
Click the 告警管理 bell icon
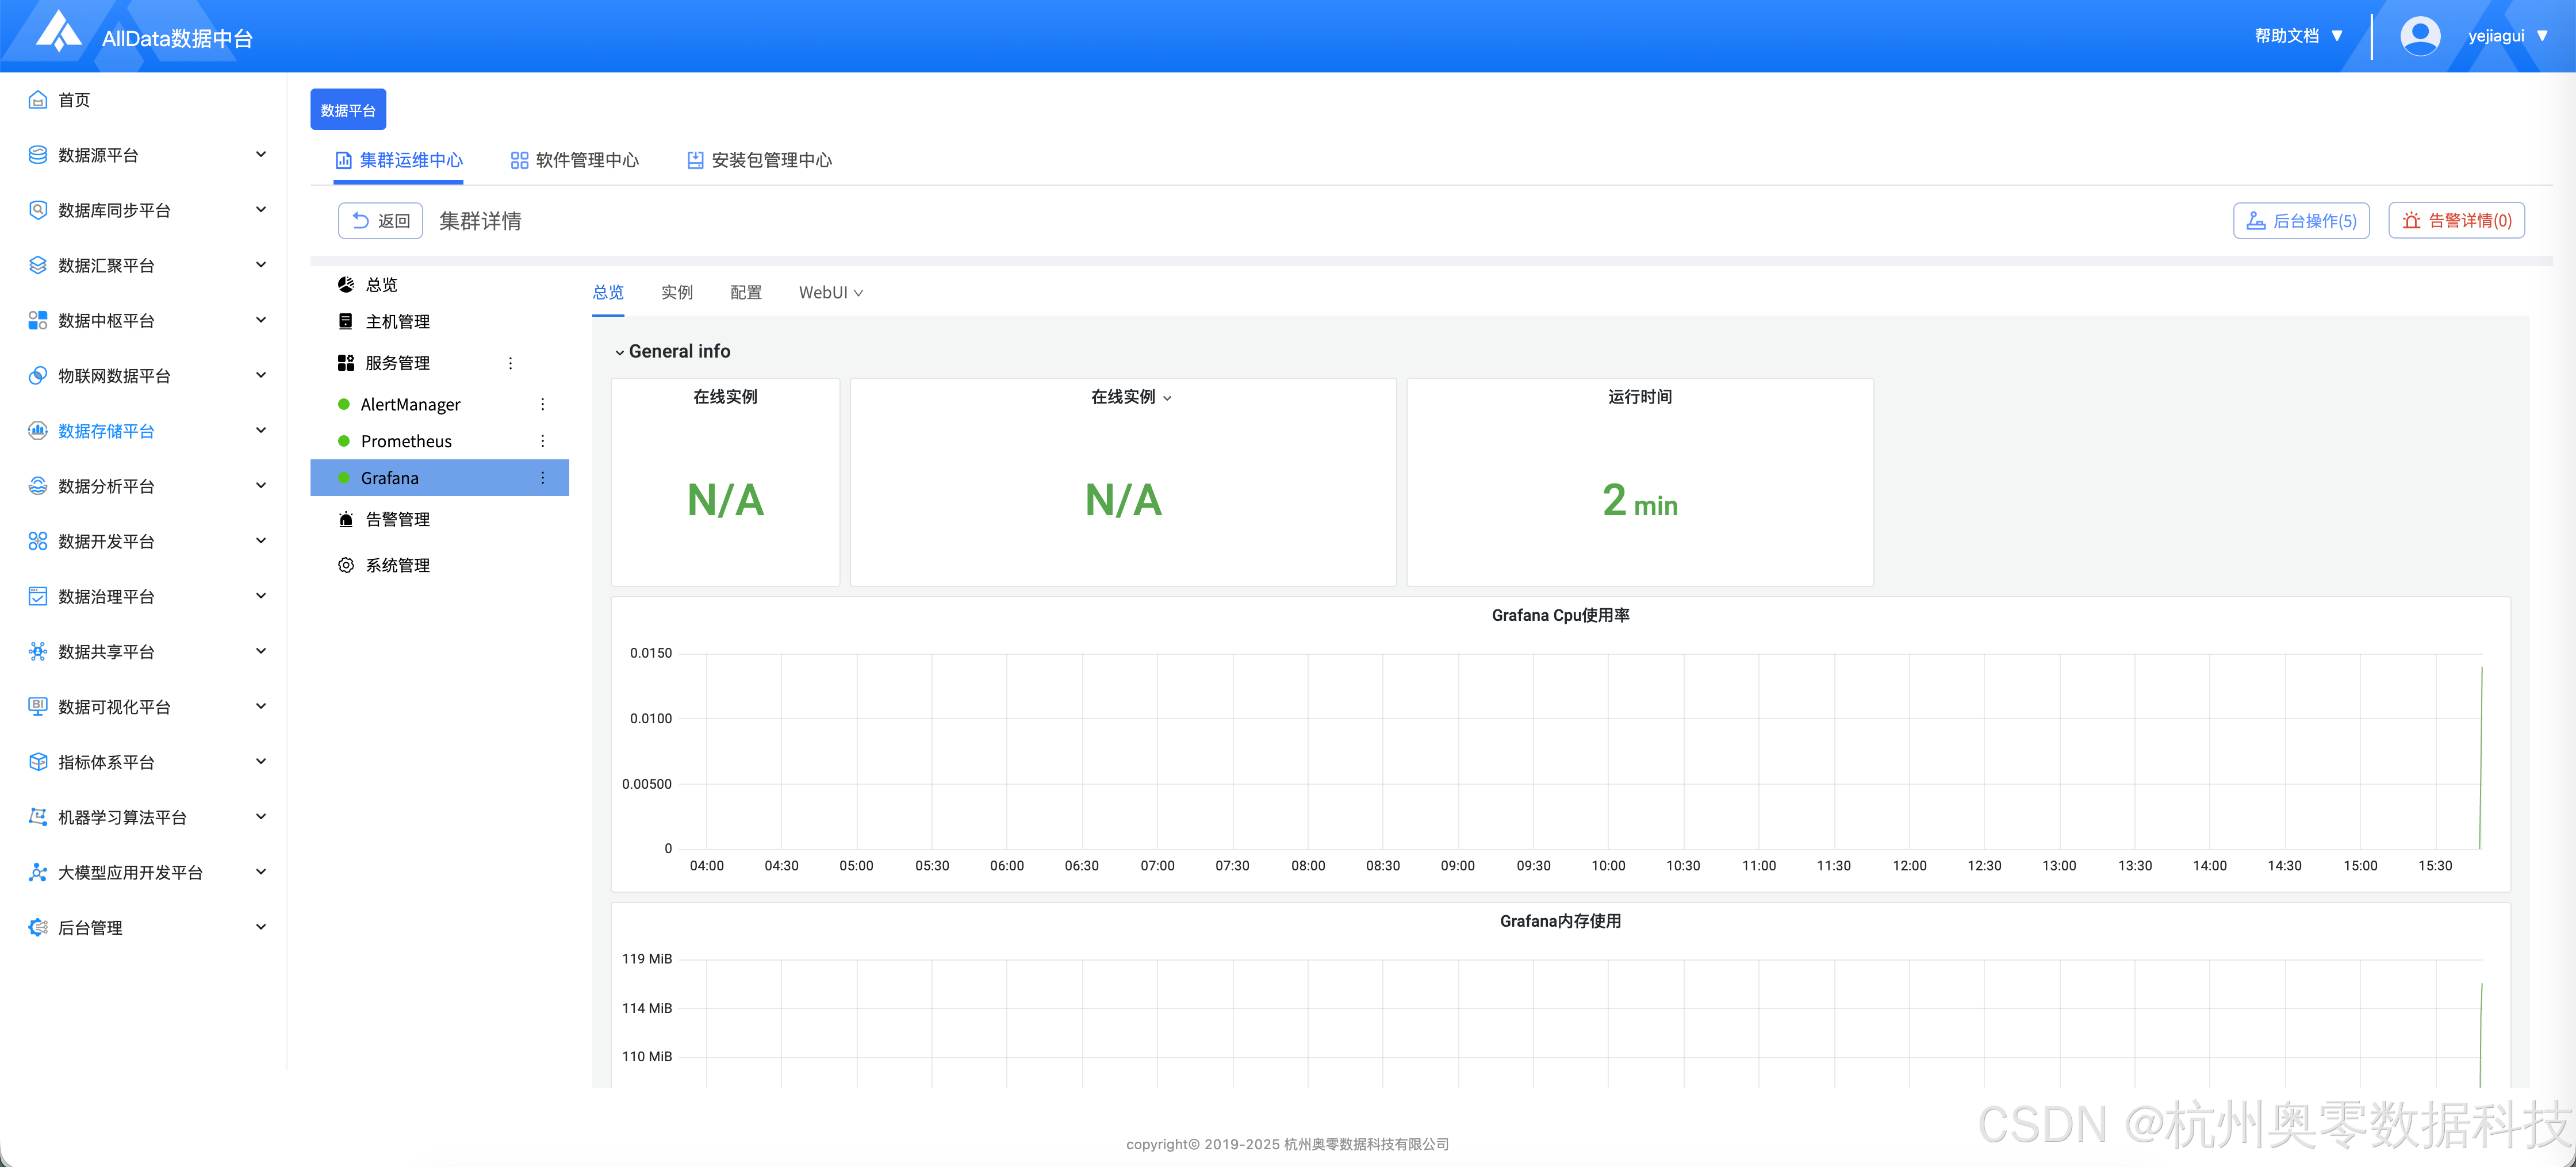[x=346, y=519]
